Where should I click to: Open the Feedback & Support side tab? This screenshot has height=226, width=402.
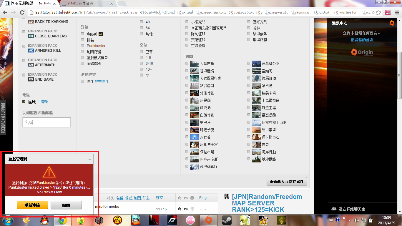point(4,118)
